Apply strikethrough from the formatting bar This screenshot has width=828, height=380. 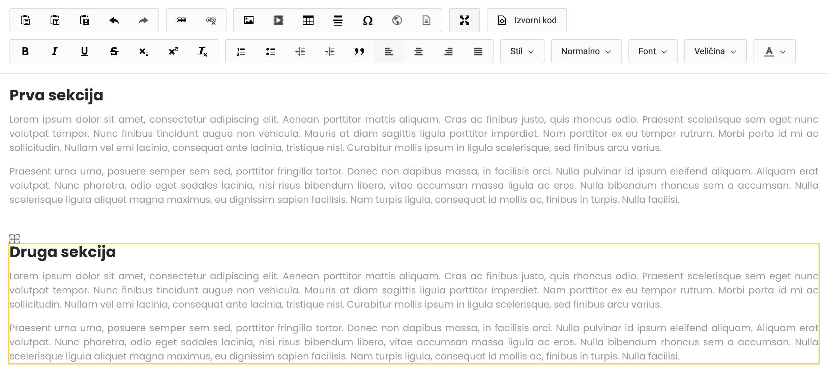pos(114,51)
